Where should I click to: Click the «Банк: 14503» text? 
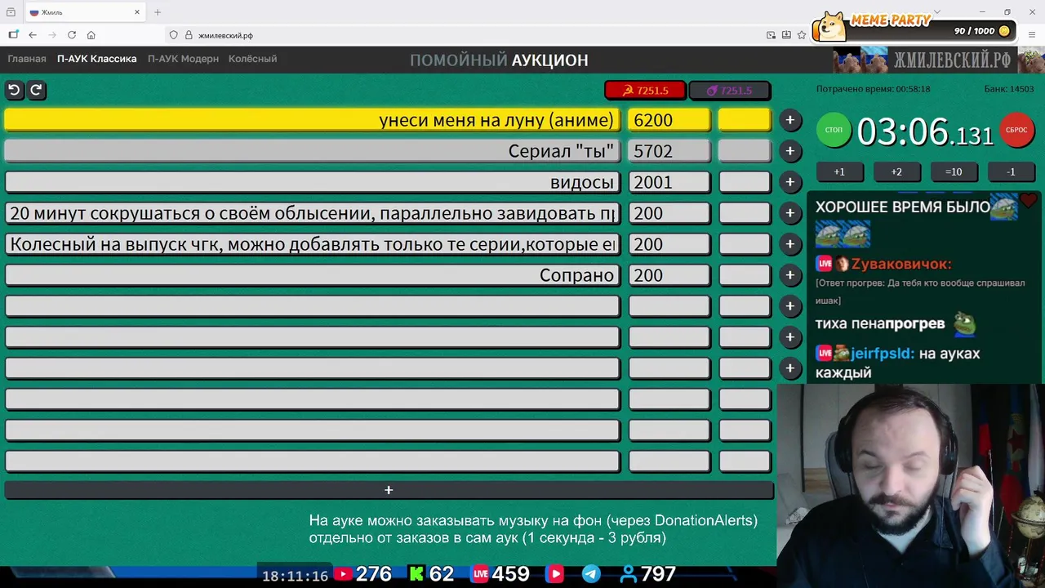point(1009,89)
